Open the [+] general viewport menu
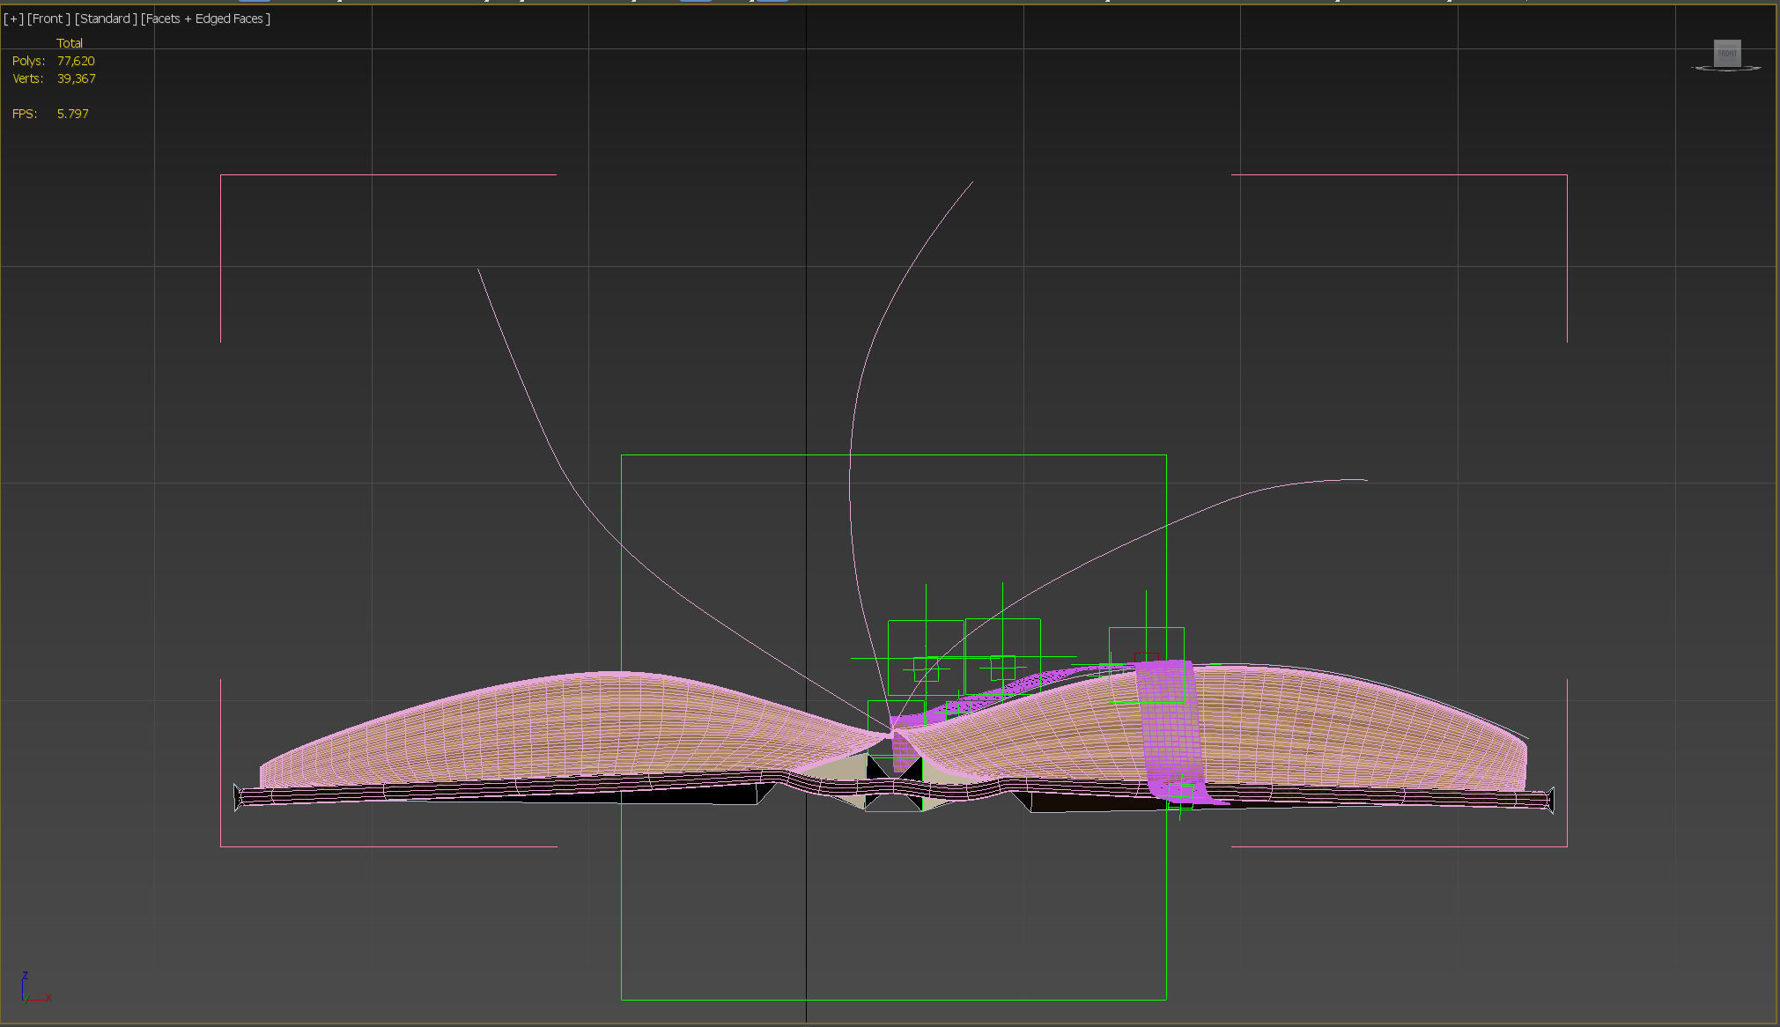1780x1027 pixels. 13,18
